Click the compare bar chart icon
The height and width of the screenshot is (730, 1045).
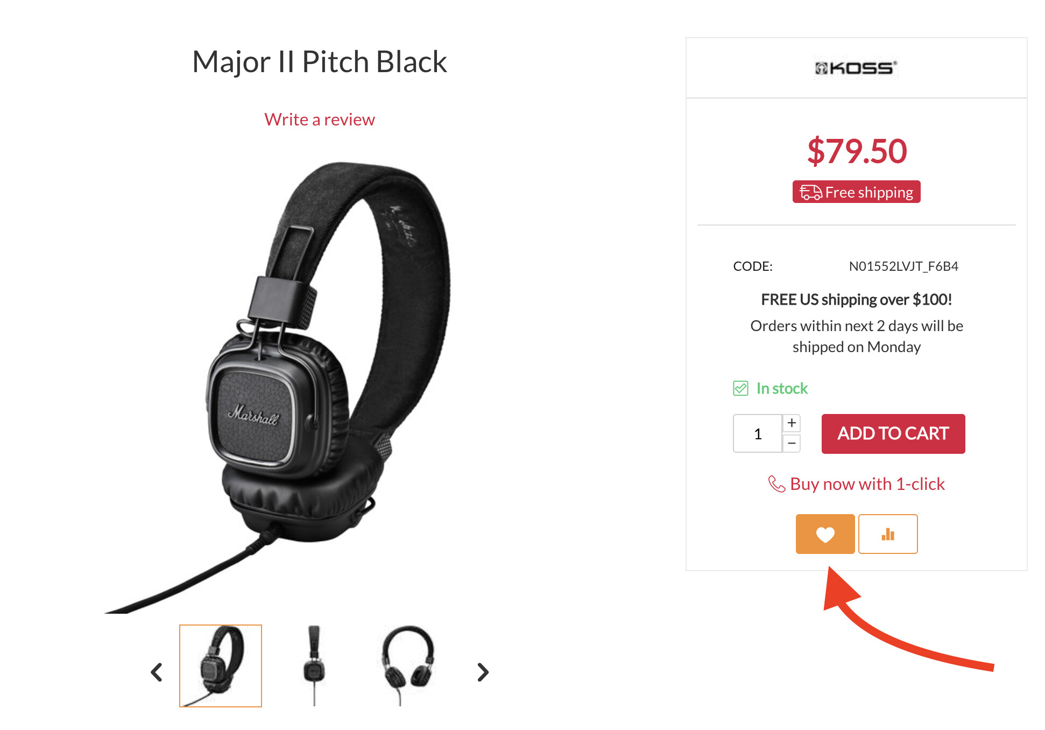pos(888,534)
